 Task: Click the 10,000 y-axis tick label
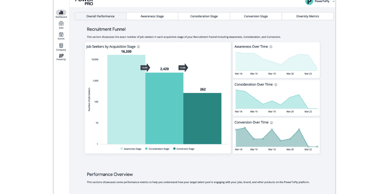point(95,59)
